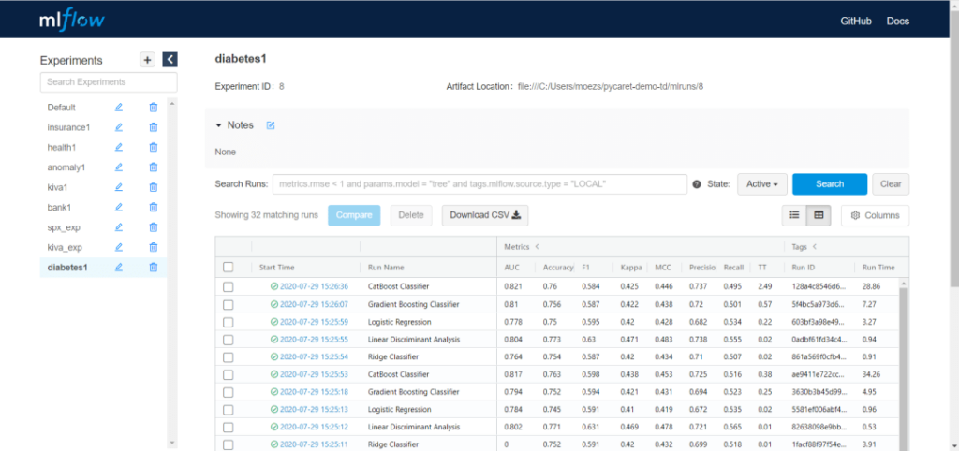This screenshot has height=451, width=959.
Task: Collapse the Experiments sidebar with arrow icon
Action: 170,60
